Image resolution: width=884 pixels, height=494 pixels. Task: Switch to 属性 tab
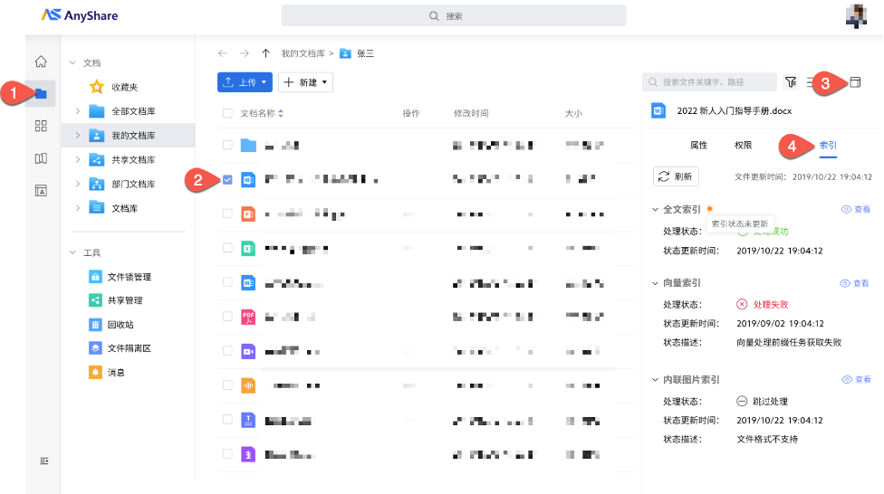pyautogui.click(x=698, y=146)
